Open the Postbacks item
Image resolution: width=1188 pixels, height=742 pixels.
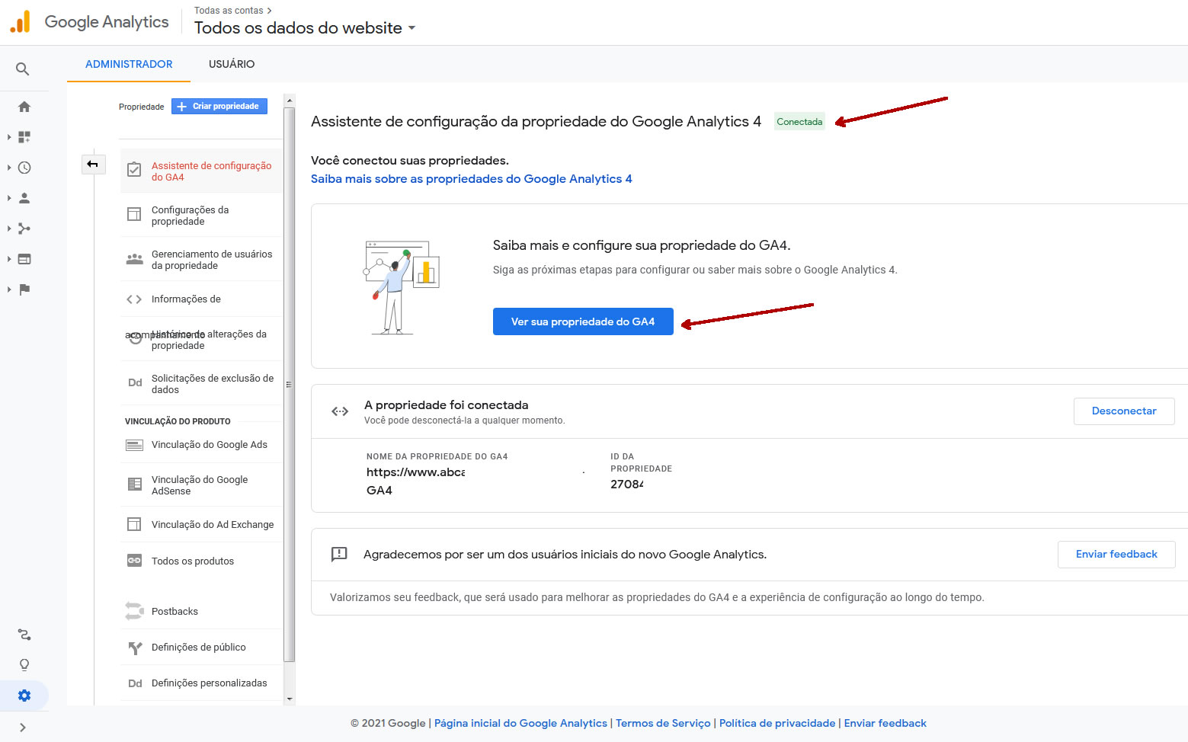tap(202, 612)
